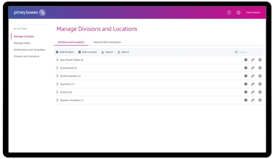
Task: Switch to Inbound Site Framework tab
Action: click(x=107, y=42)
